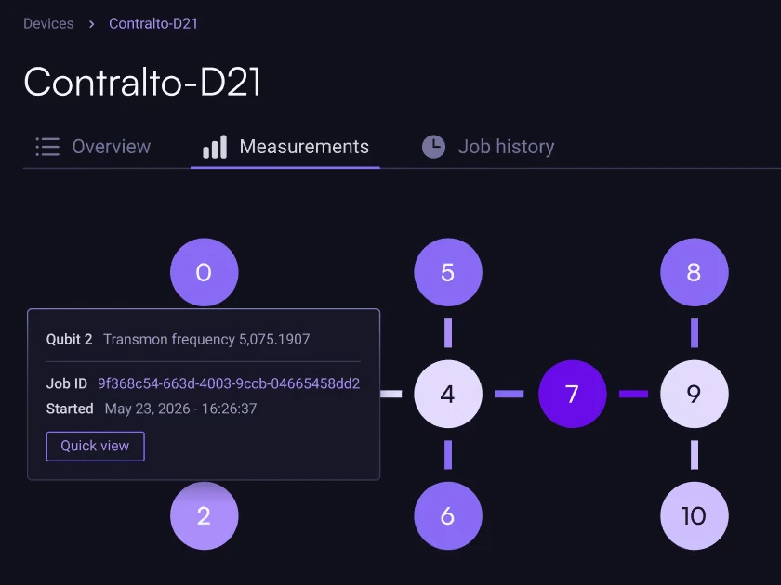Click the Qubit 2 tooltip label
The width and height of the screenshot is (781, 585).
[x=69, y=339]
